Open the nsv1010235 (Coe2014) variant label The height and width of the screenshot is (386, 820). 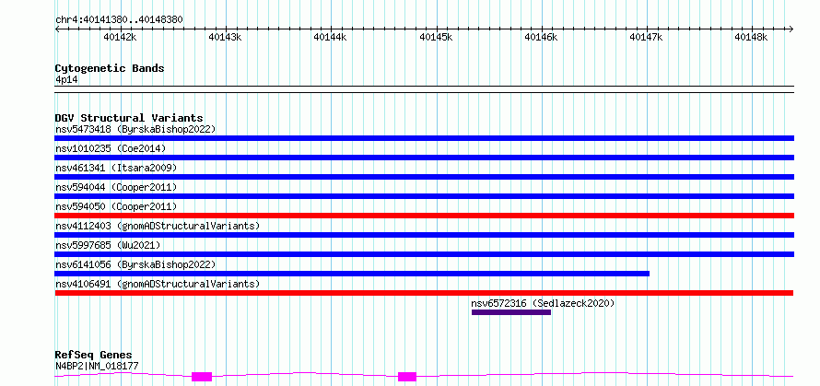[x=111, y=148]
